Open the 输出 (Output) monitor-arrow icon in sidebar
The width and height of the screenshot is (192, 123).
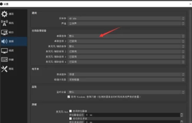(5, 32)
